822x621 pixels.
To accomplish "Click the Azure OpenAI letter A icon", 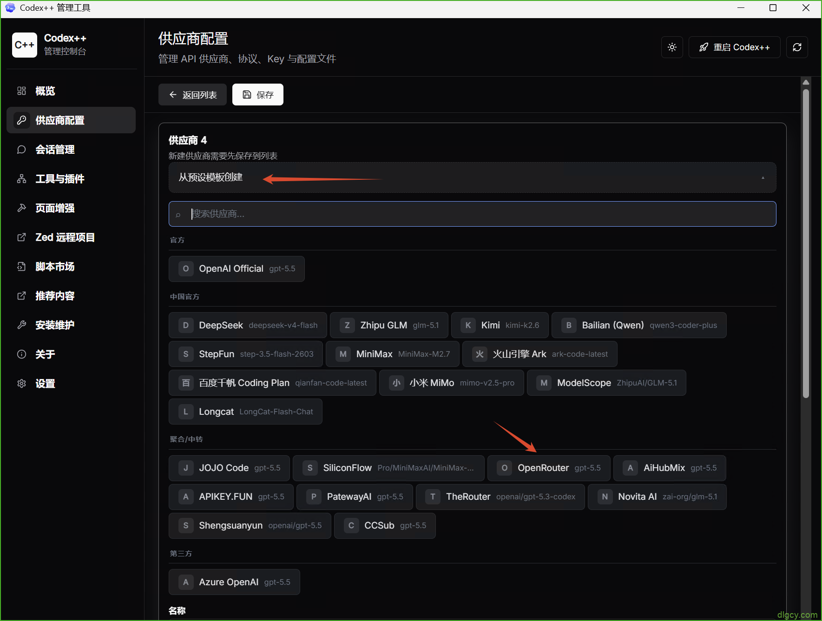I will tap(186, 582).
